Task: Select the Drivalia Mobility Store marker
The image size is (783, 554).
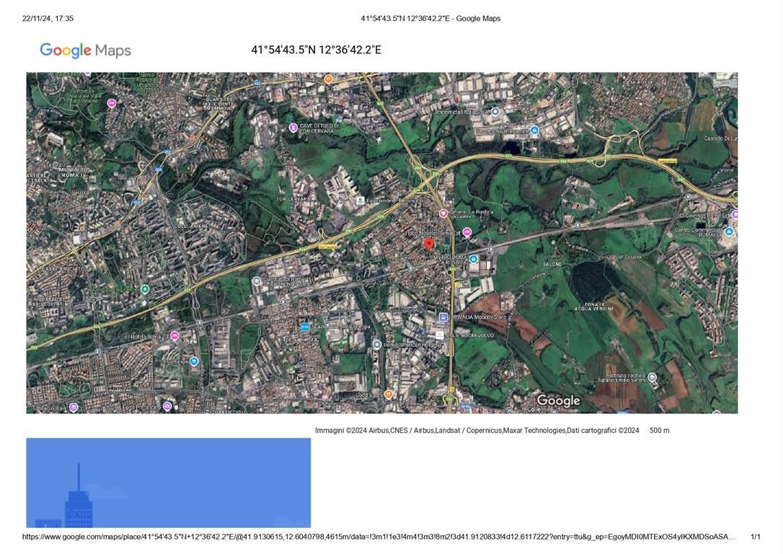Action: (443, 317)
